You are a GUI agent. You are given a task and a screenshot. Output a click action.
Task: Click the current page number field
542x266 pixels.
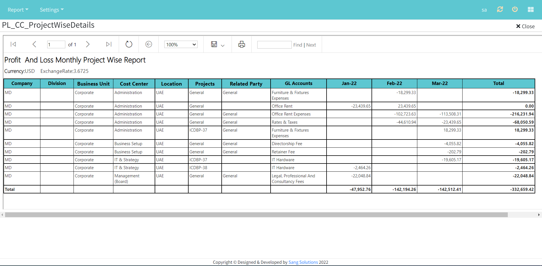pos(56,45)
